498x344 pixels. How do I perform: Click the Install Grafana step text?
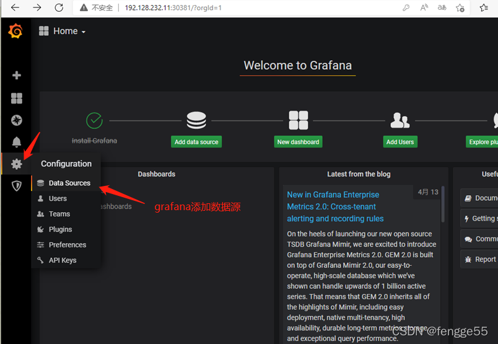(x=94, y=141)
